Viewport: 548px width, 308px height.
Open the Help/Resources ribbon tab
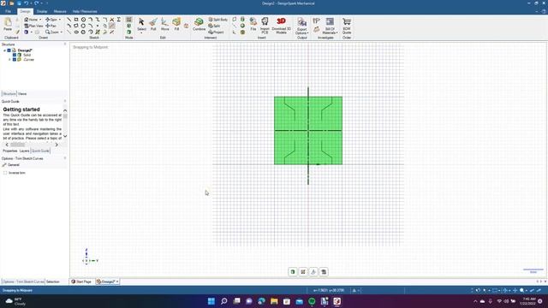tap(85, 11)
